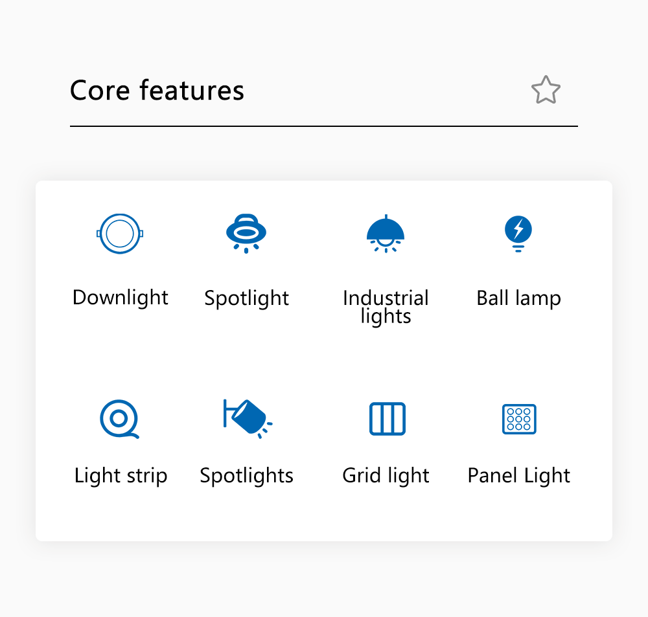The height and width of the screenshot is (617, 648).
Task: Click the Grid light label
Action: pos(386,476)
